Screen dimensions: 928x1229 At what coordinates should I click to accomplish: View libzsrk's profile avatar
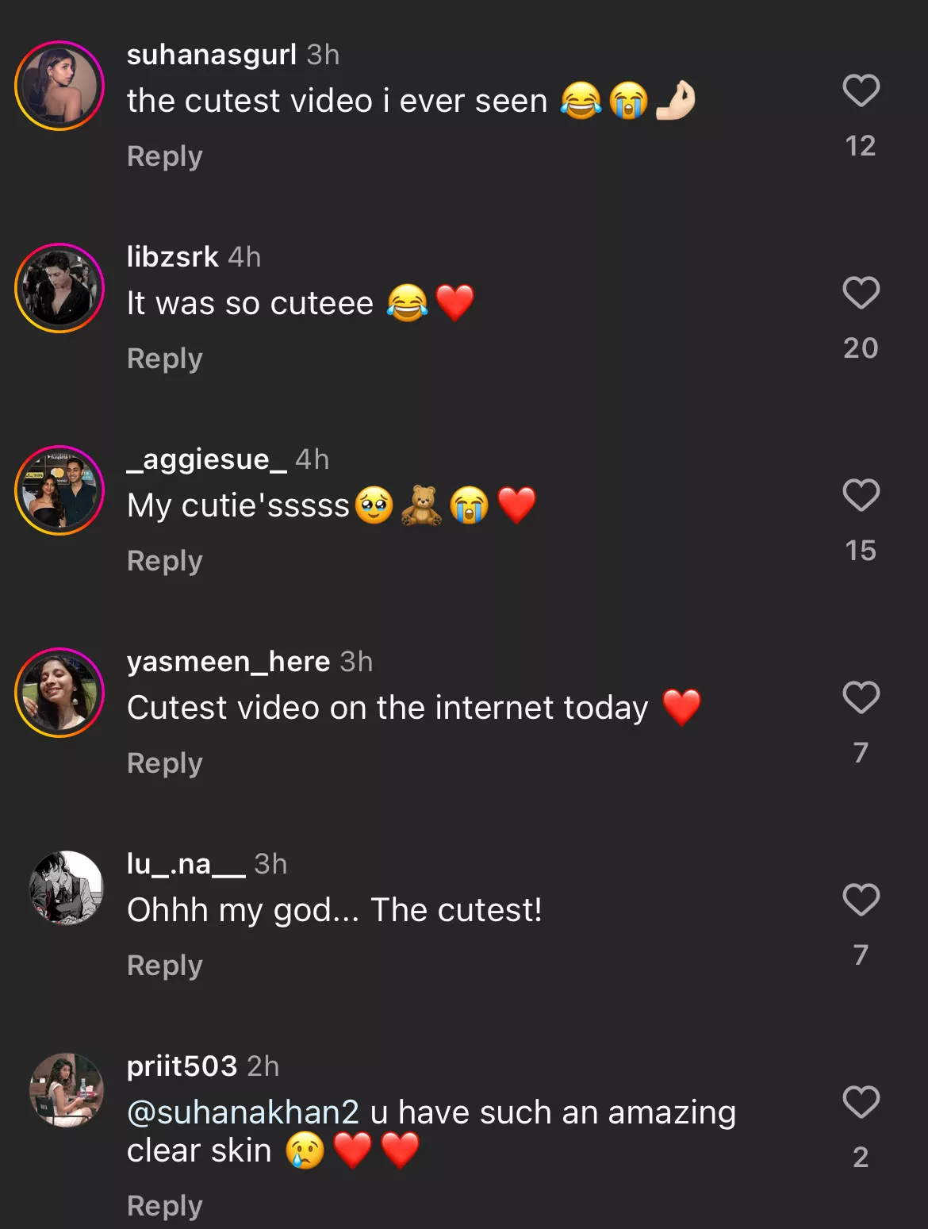pos(59,288)
